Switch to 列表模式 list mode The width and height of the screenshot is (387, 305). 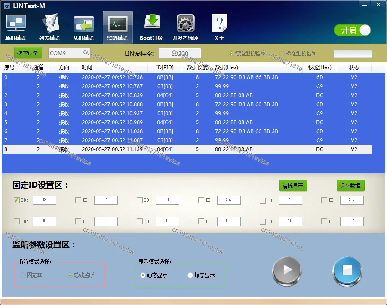pos(49,27)
